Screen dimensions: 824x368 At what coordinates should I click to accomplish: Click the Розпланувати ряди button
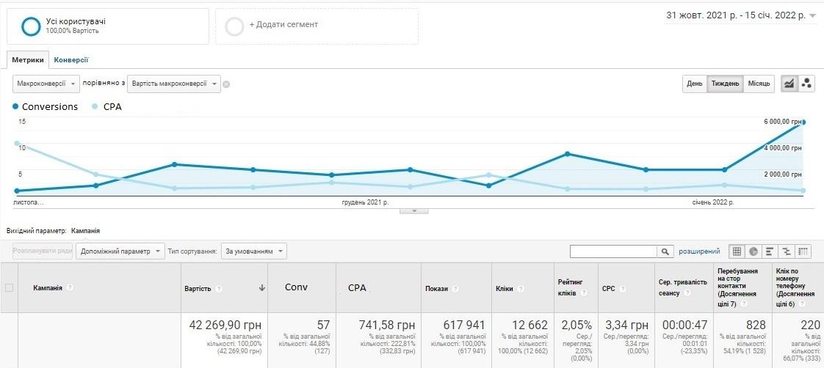pos(43,251)
